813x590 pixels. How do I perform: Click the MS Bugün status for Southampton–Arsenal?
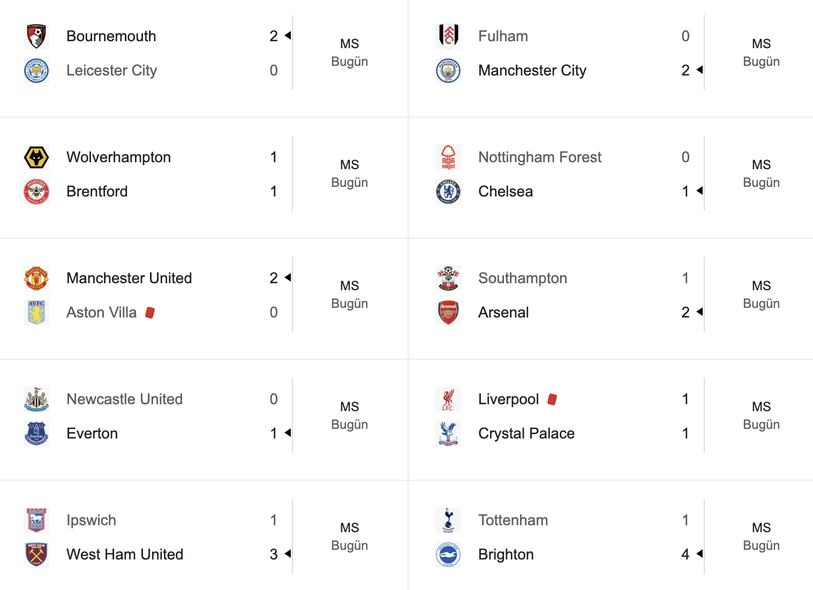pos(761,294)
